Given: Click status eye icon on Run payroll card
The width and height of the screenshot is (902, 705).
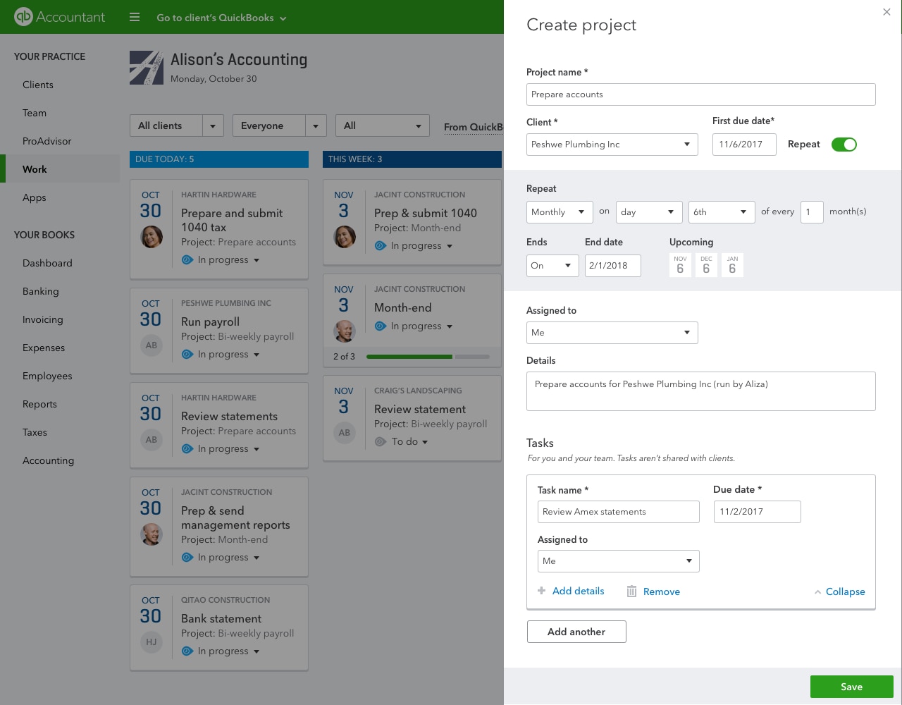Looking at the screenshot, I should [187, 355].
